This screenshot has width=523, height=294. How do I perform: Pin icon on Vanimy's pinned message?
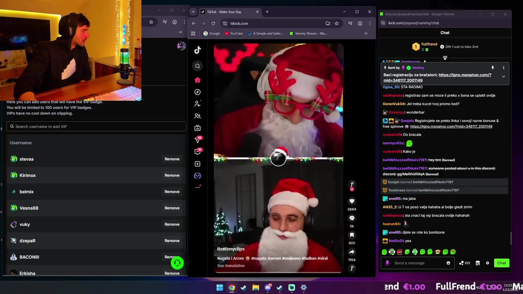coord(493,68)
